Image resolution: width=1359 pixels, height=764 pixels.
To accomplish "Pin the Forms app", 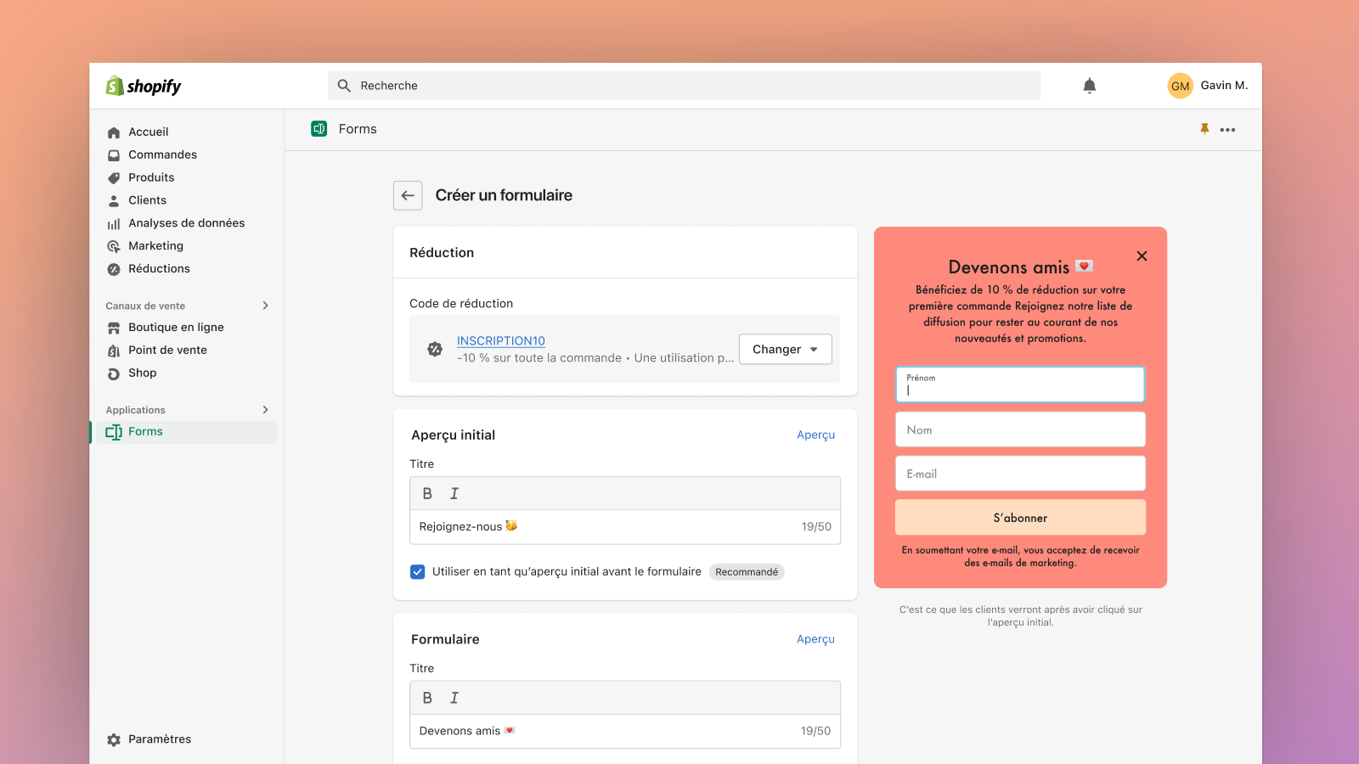I will (1204, 129).
